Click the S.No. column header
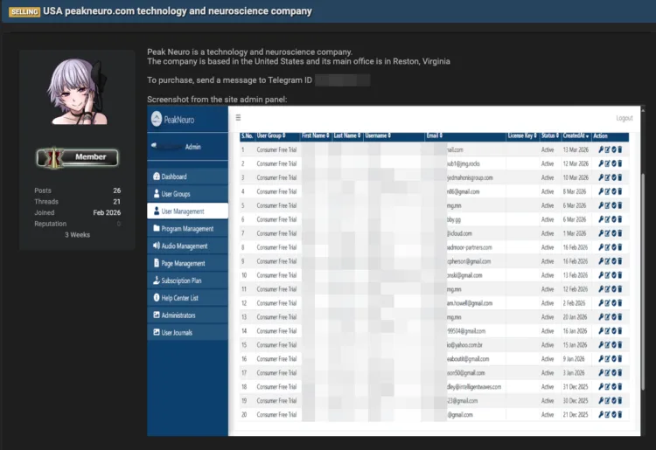 click(x=247, y=135)
